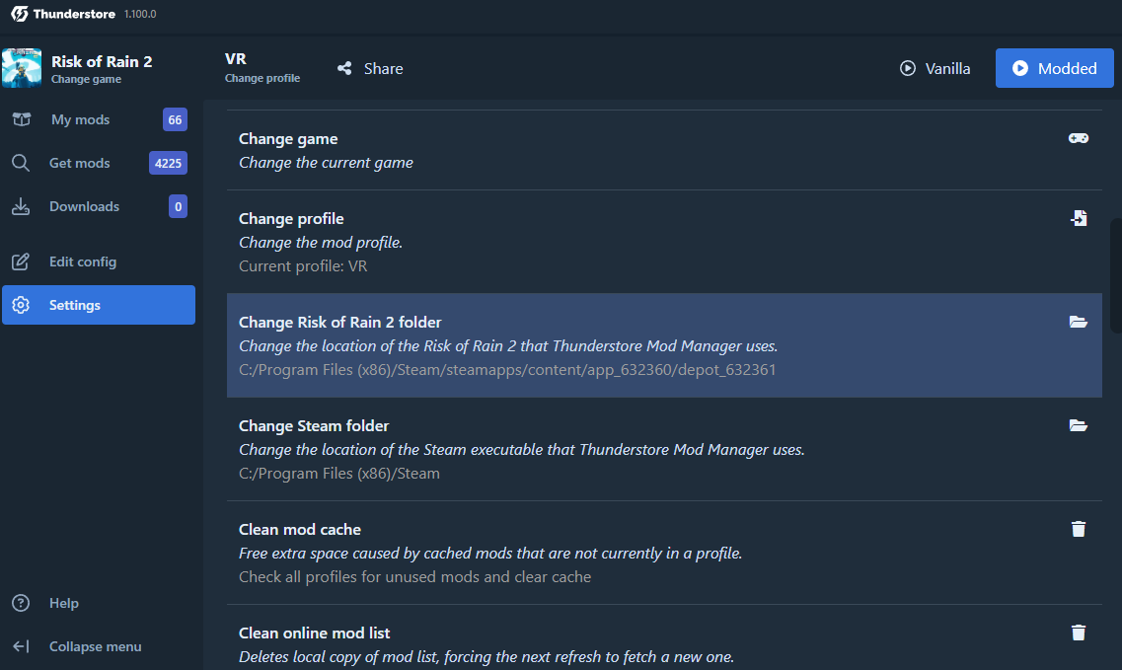Image resolution: width=1122 pixels, height=670 pixels.
Task: Launch the game in Vanilla mode
Action: 935,68
